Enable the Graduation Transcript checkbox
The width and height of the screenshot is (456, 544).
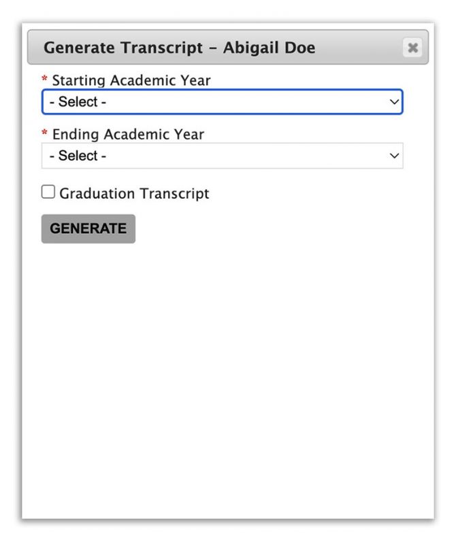[x=48, y=192]
